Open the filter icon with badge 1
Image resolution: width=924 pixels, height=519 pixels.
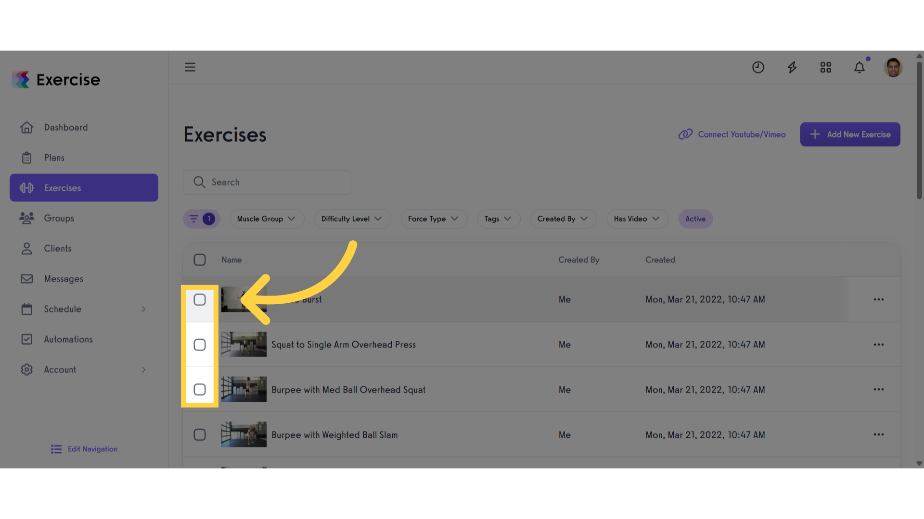[201, 219]
